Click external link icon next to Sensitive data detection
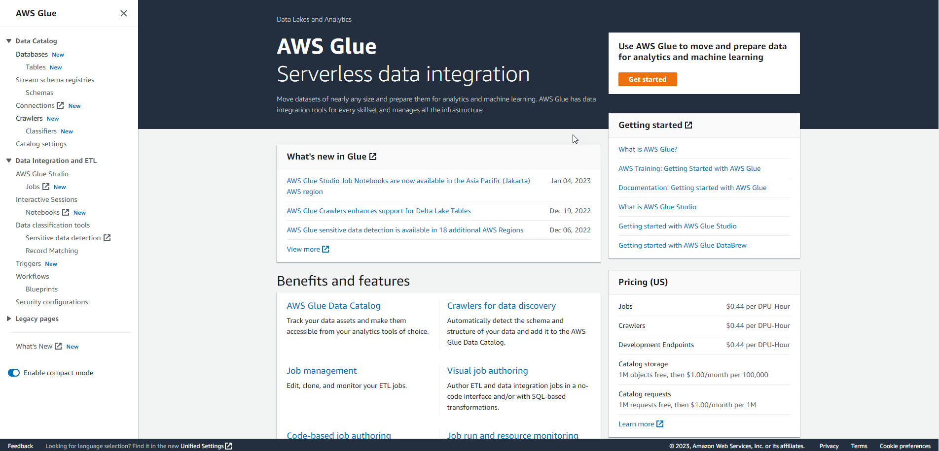Image resolution: width=939 pixels, height=451 pixels. [107, 238]
